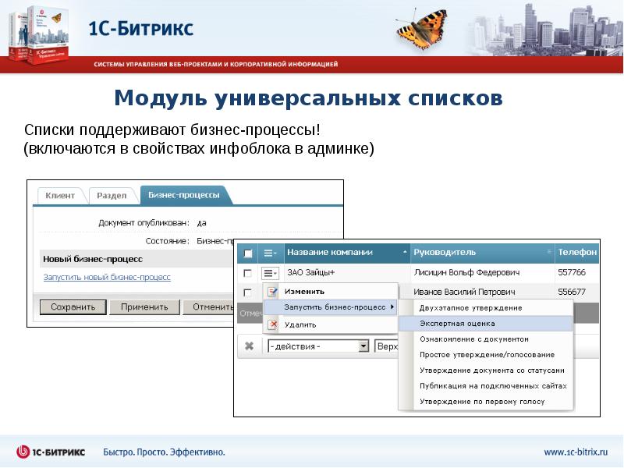Expand the Запустить бизнес-процесс submenu

[330, 307]
